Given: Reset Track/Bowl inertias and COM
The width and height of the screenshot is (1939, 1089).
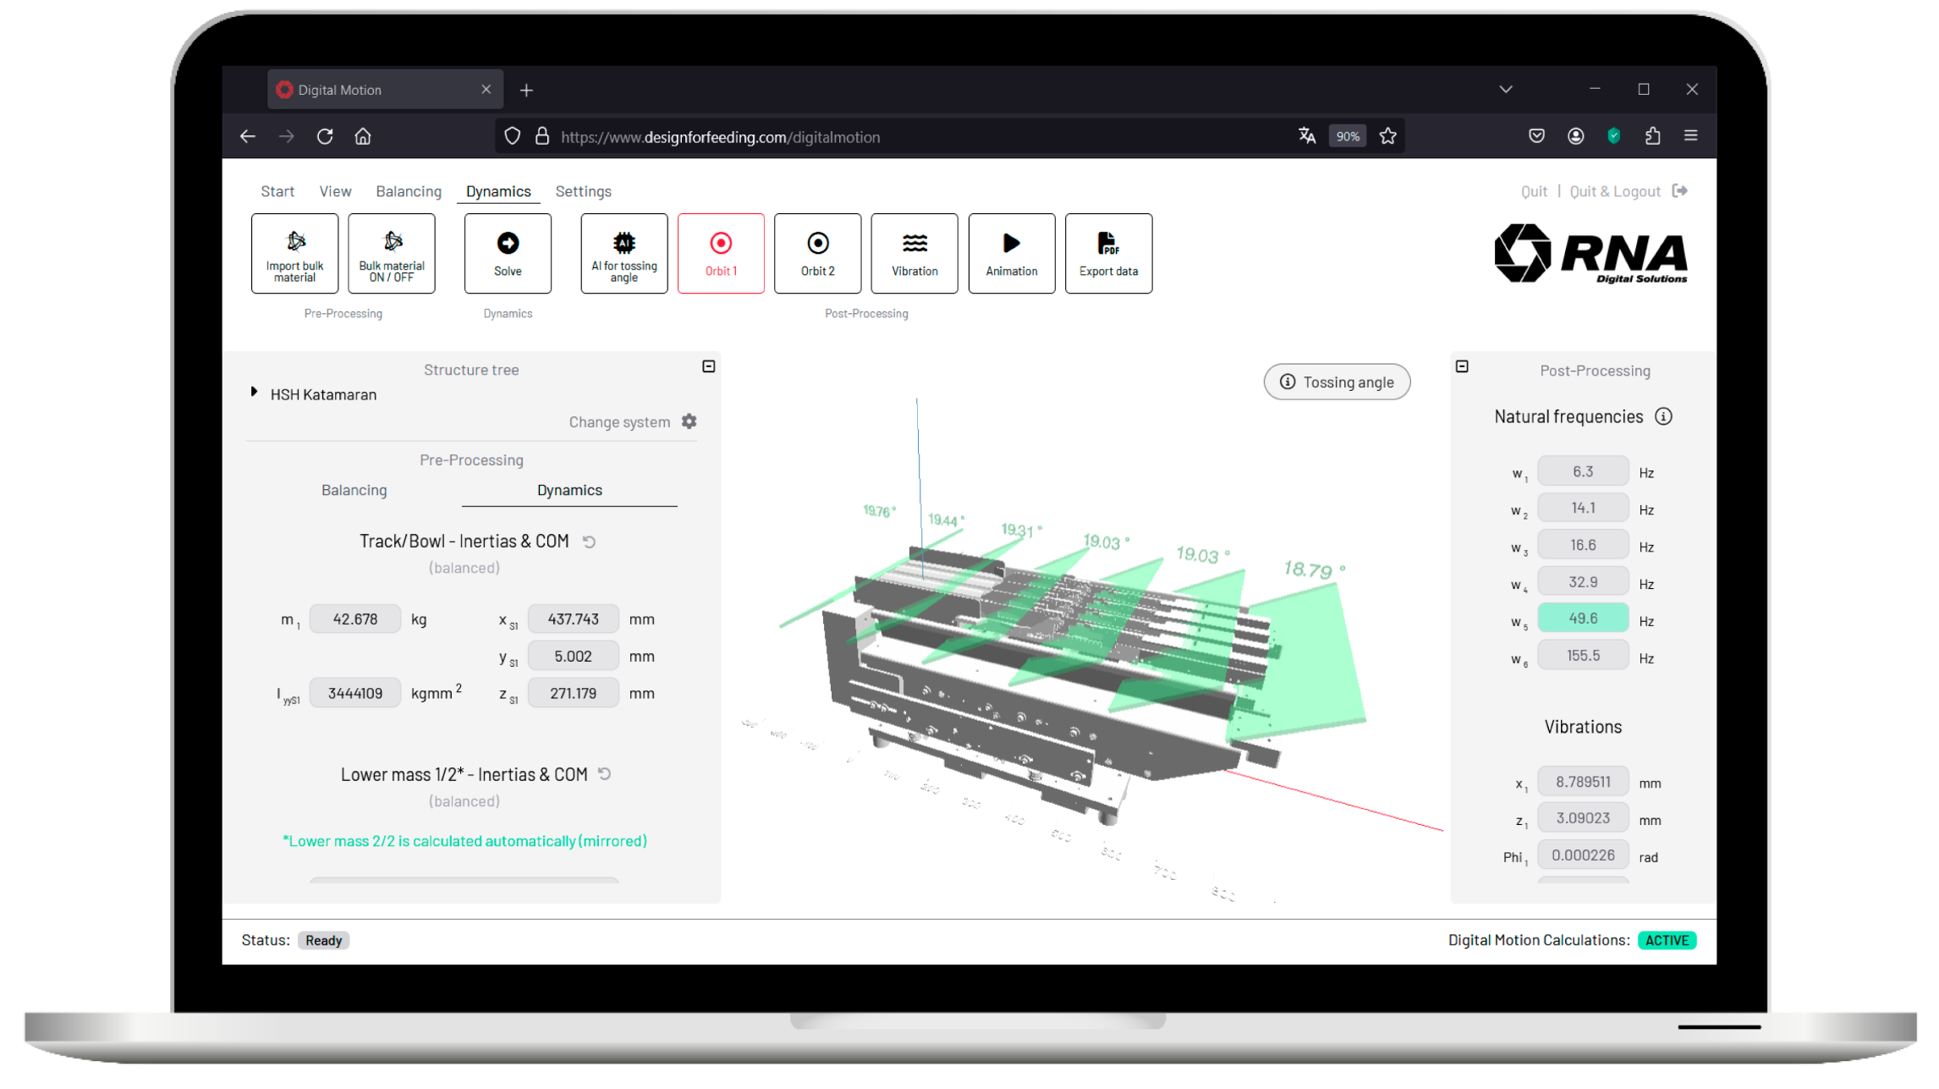Looking at the screenshot, I should click(x=590, y=542).
